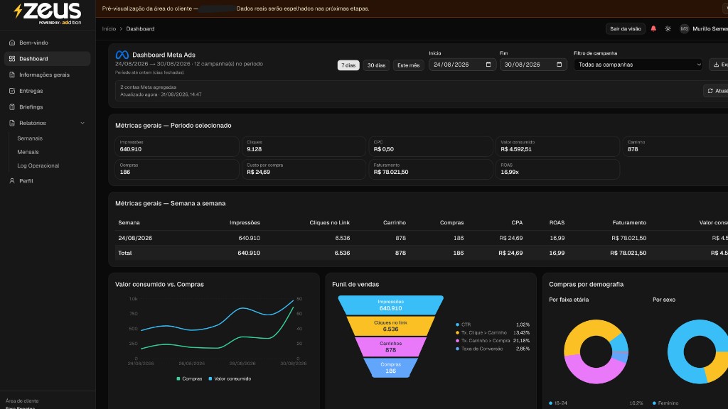The height and width of the screenshot is (409, 728).
Task: Open Log Operacional entry
Action: 38,165
